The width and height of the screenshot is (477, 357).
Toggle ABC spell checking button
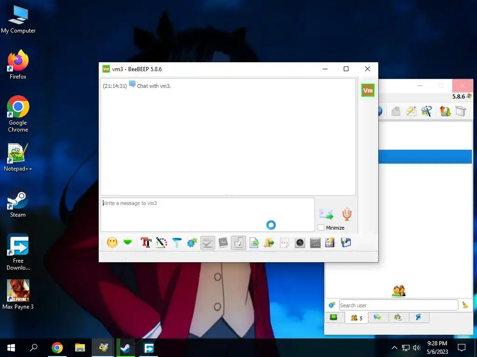pyautogui.click(x=207, y=243)
